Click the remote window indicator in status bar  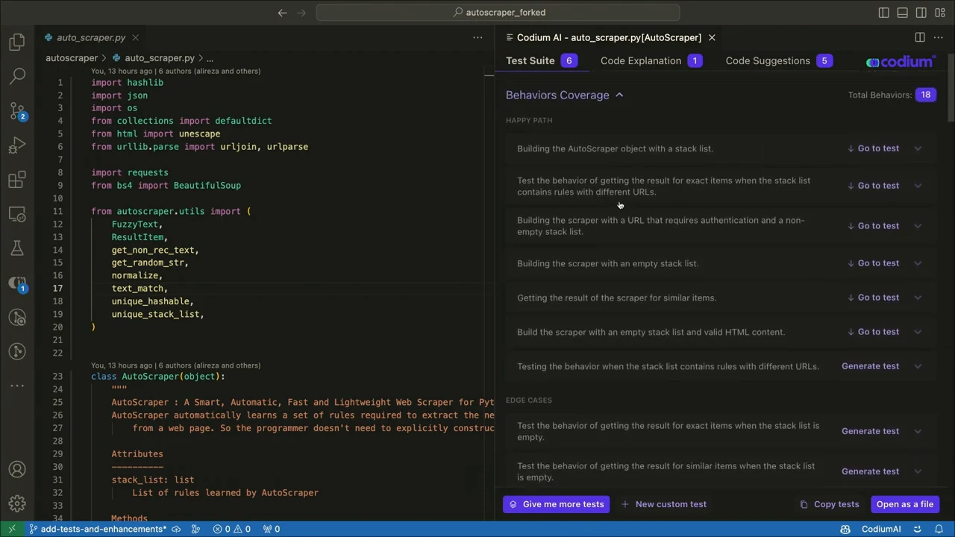point(12,529)
